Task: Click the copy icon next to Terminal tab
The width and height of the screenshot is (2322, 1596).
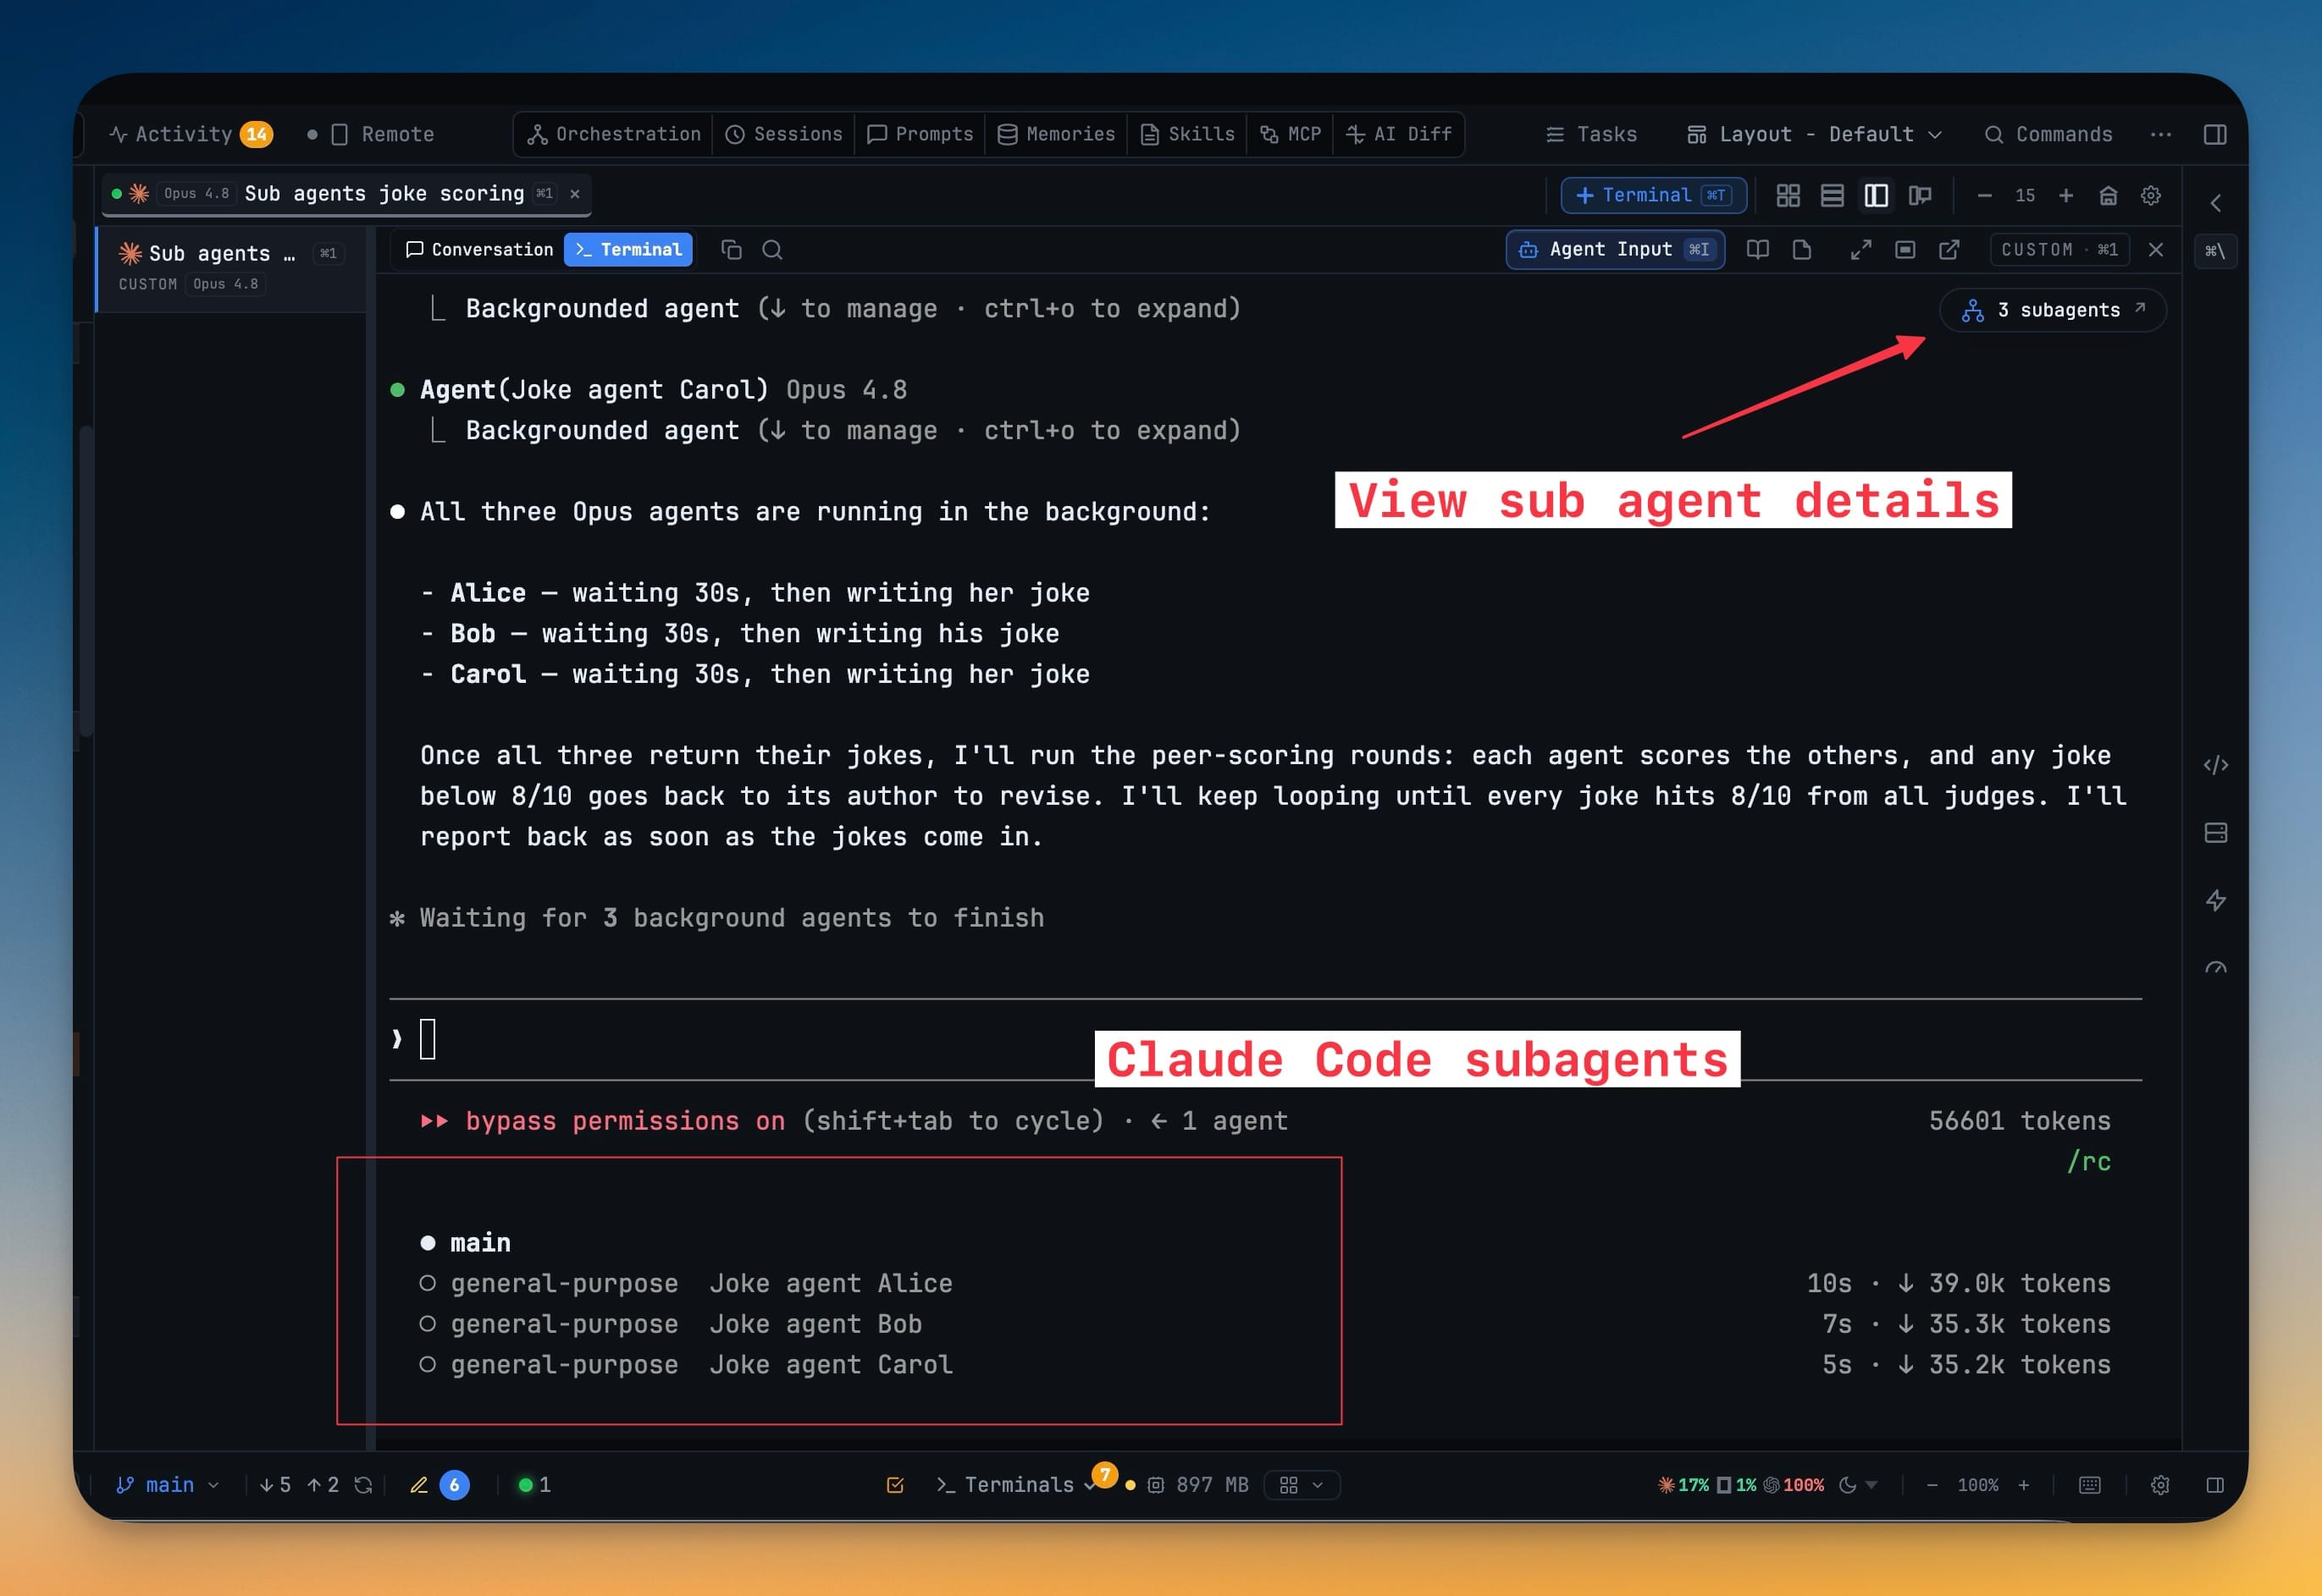Action: (732, 249)
